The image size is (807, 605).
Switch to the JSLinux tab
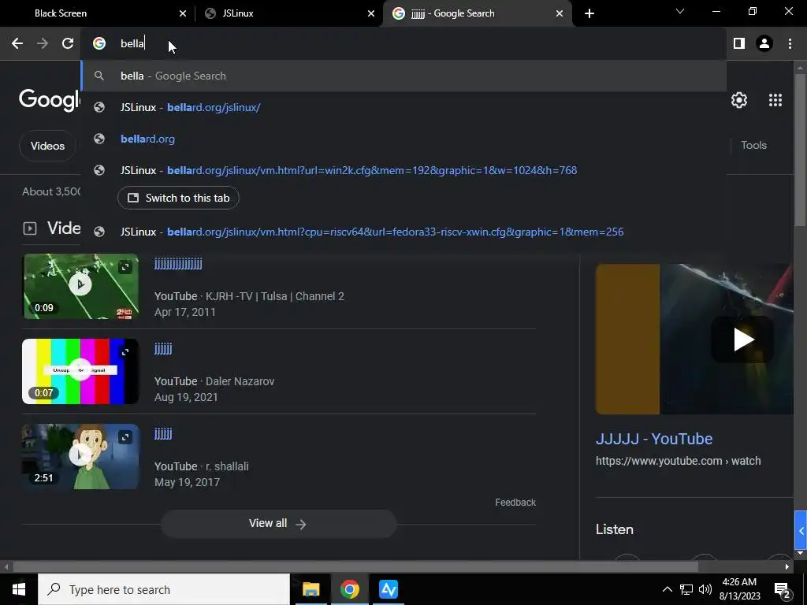click(288, 13)
